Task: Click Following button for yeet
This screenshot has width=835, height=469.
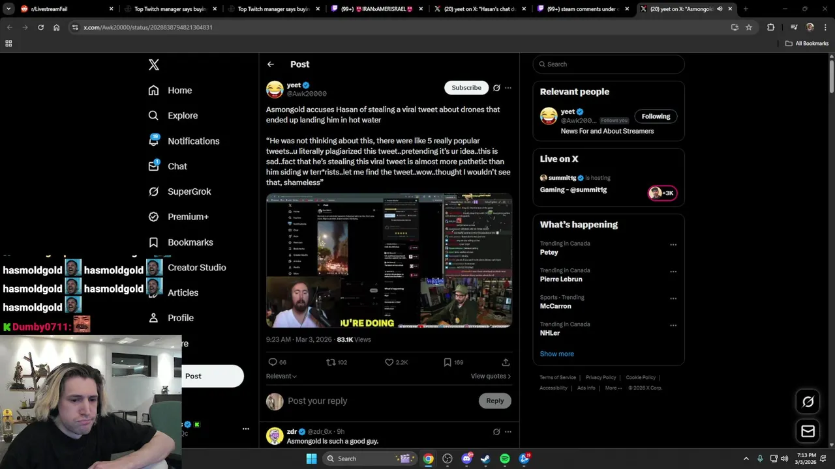Action: (x=656, y=117)
